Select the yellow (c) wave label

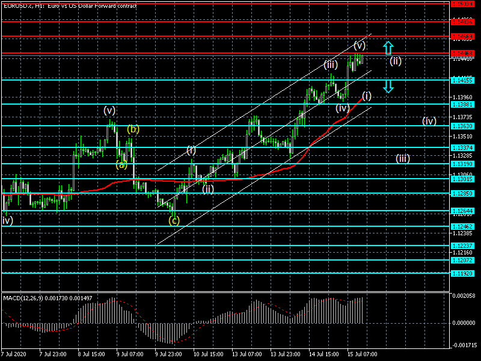[x=174, y=220]
